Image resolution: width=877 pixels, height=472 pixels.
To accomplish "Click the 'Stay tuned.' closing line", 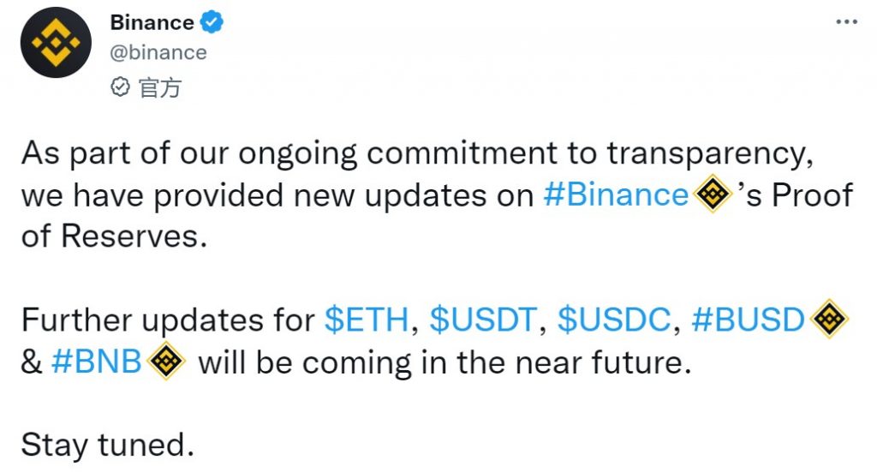I will pyautogui.click(x=103, y=445).
